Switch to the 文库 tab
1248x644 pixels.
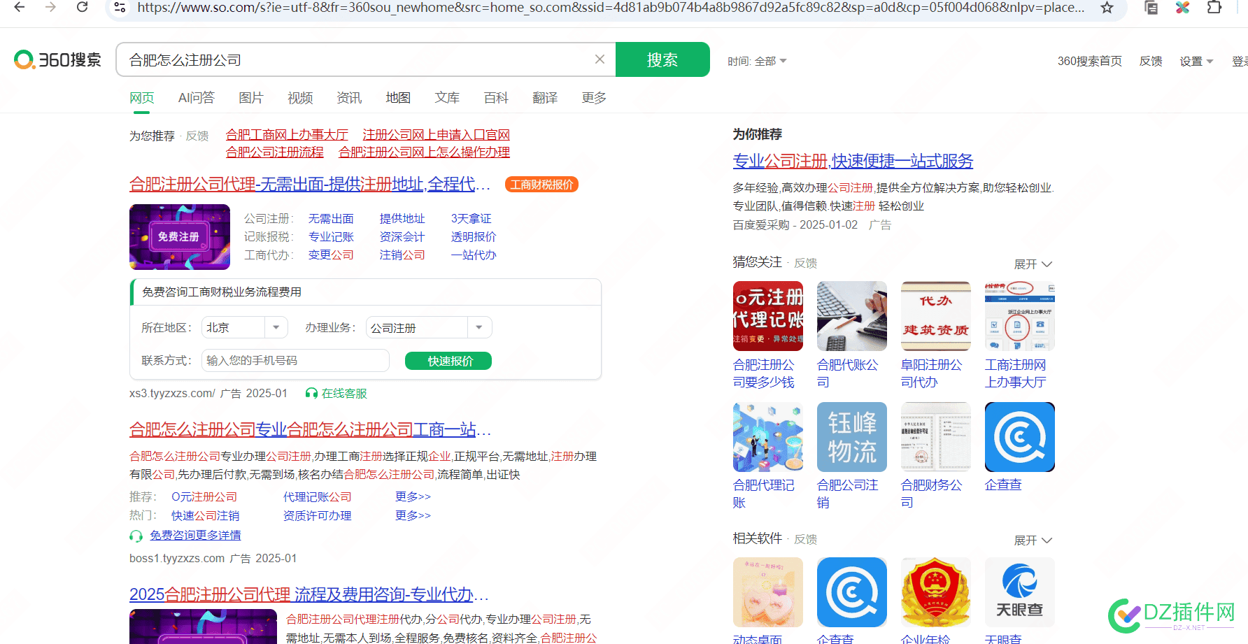click(x=447, y=98)
